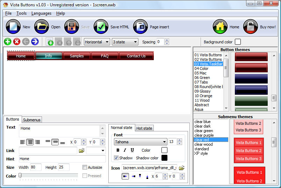This screenshot has height=188, width=281.
Task: Increase the Spacing value
Action: (167, 40)
